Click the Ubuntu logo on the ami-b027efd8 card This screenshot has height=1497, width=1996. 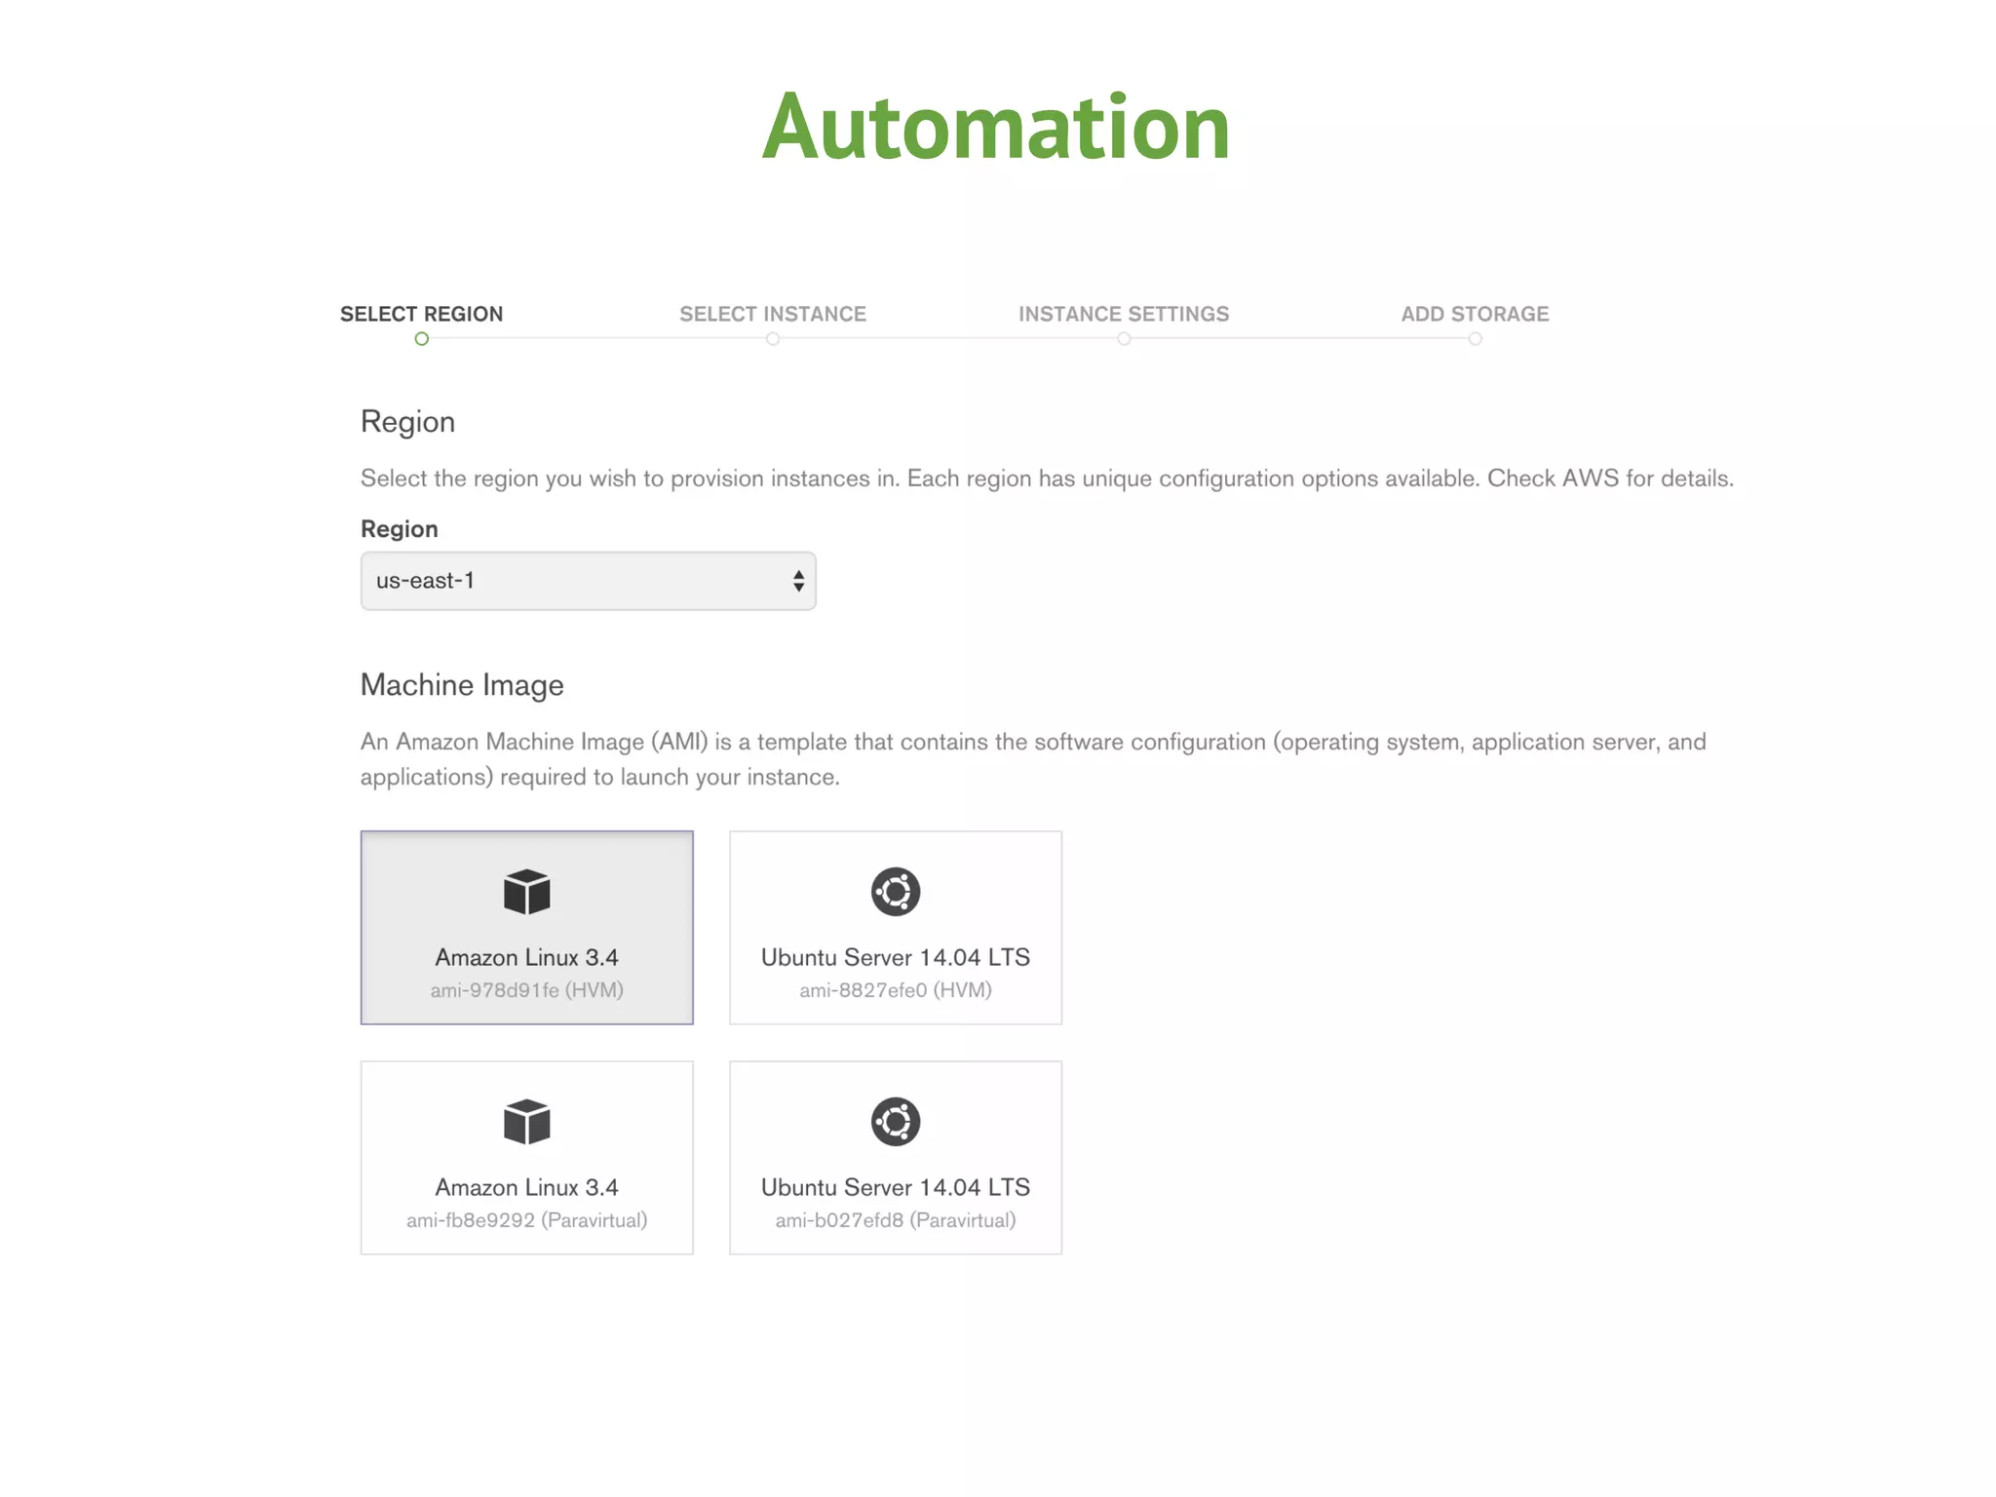pyautogui.click(x=896, y=1122)
